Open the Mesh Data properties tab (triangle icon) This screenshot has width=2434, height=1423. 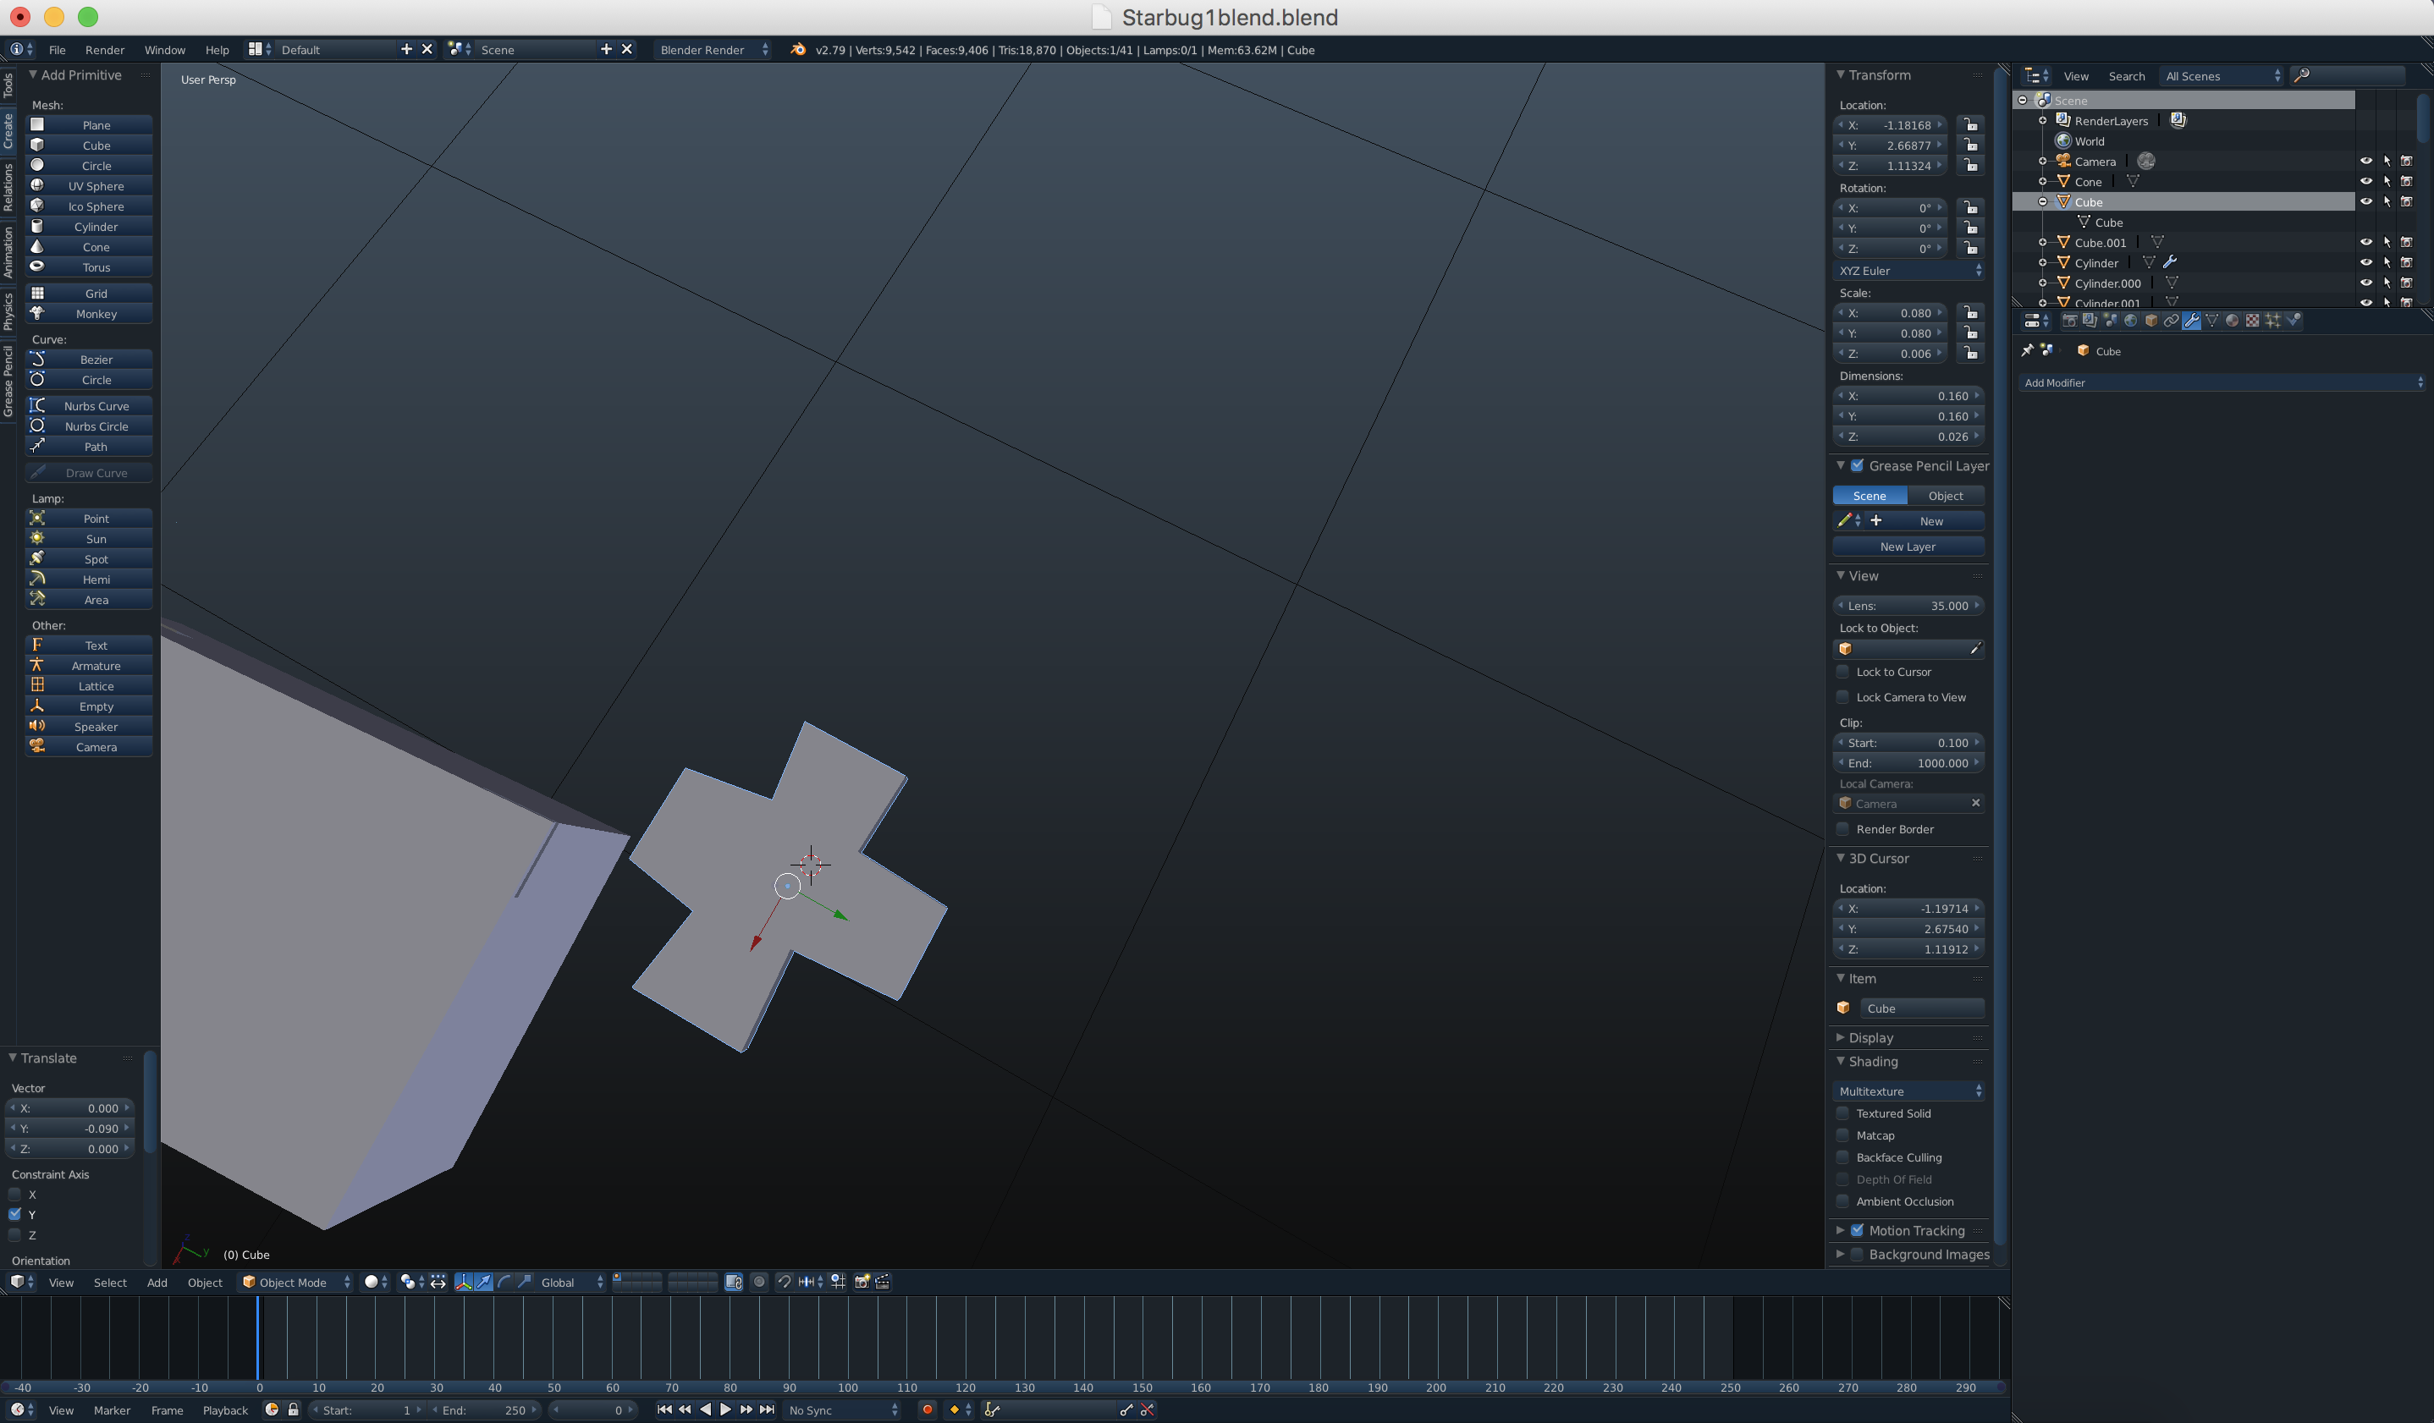coord(2212,321)
